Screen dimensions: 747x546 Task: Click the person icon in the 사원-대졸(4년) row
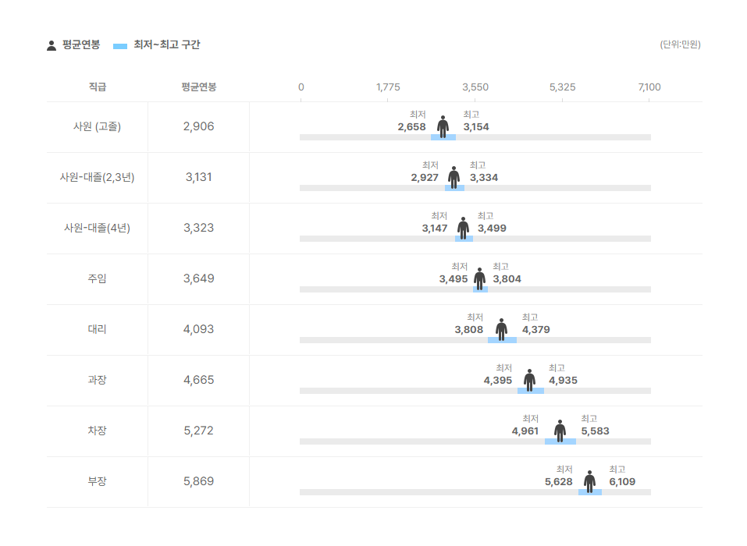click(x=463, y=228)
